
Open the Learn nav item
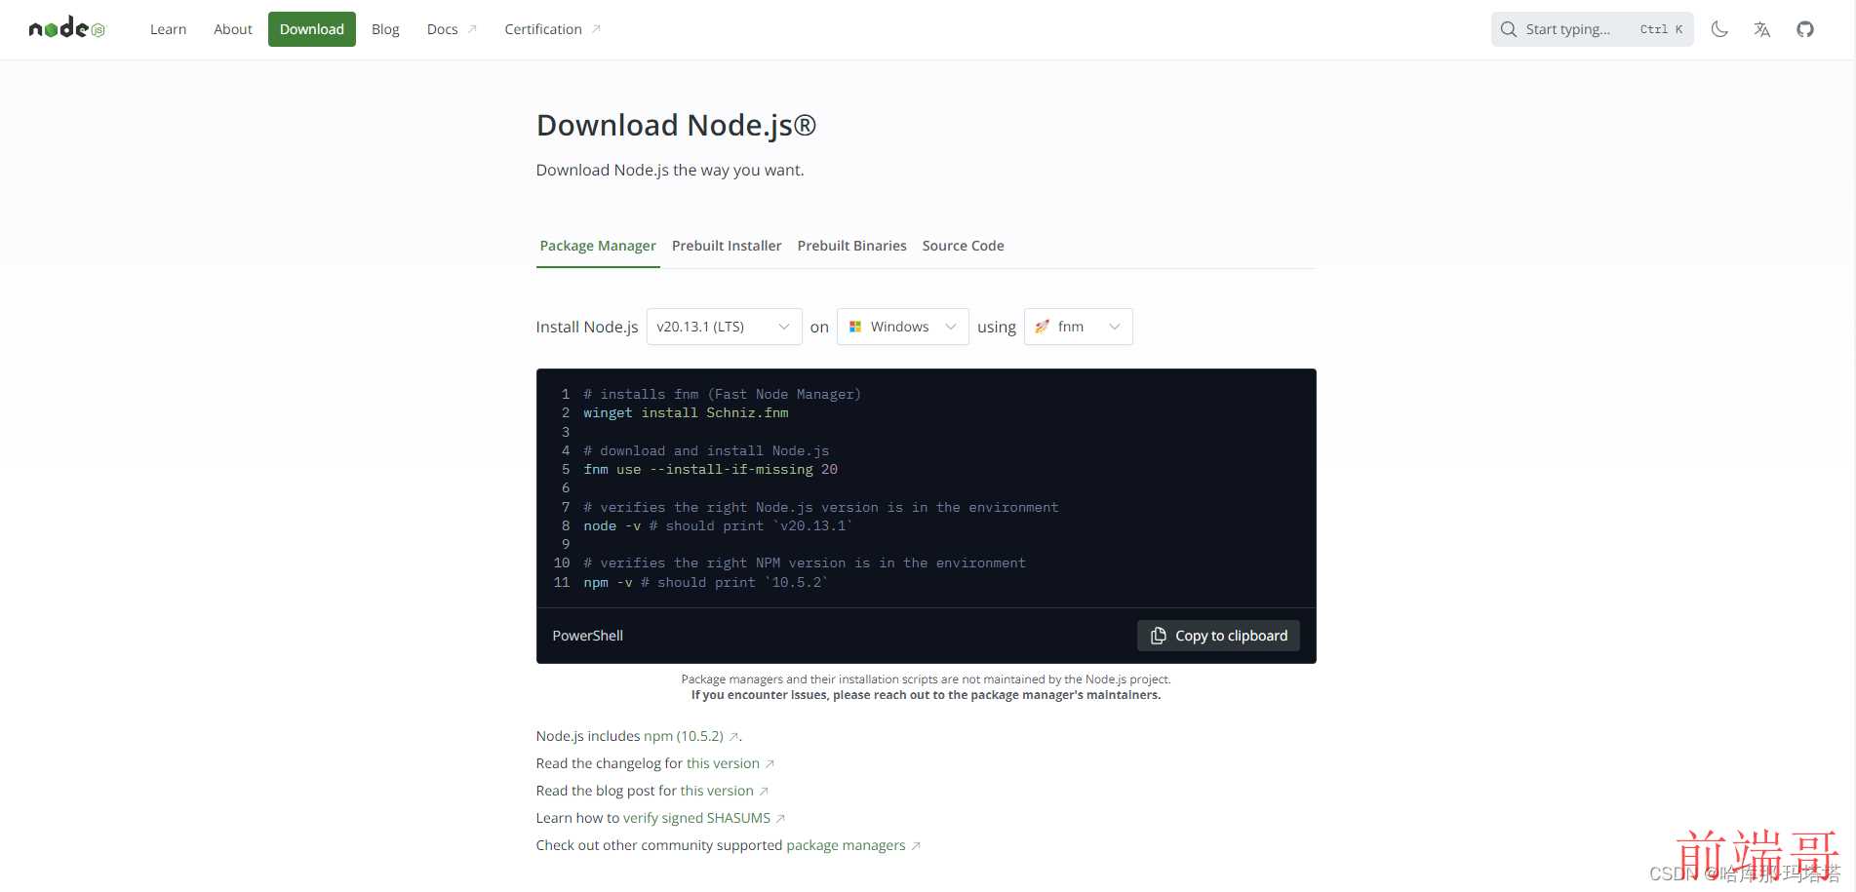pyautogui.click(x=168, y=29)
